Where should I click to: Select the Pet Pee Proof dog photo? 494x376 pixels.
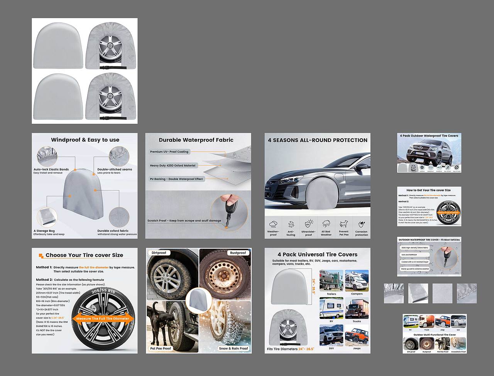coord(173,326)
